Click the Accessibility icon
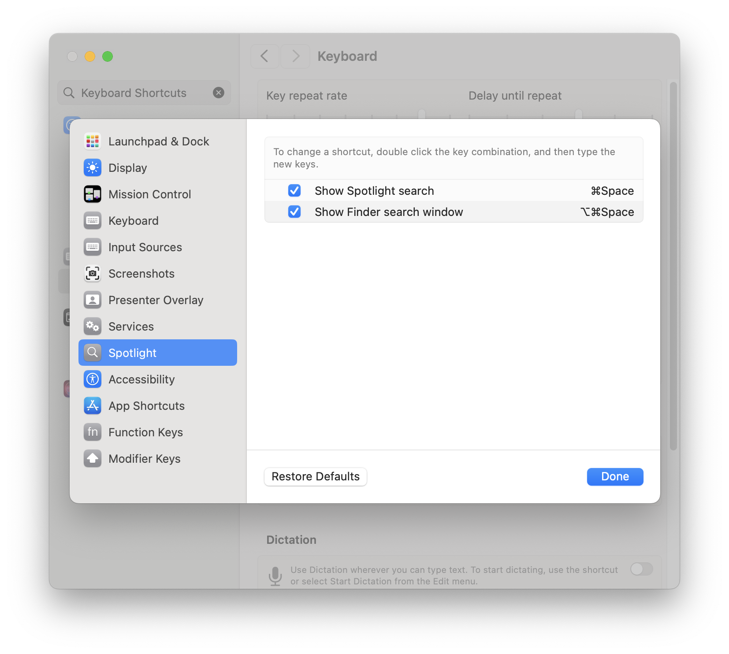729x654 pixels. (x=93, y=379)
